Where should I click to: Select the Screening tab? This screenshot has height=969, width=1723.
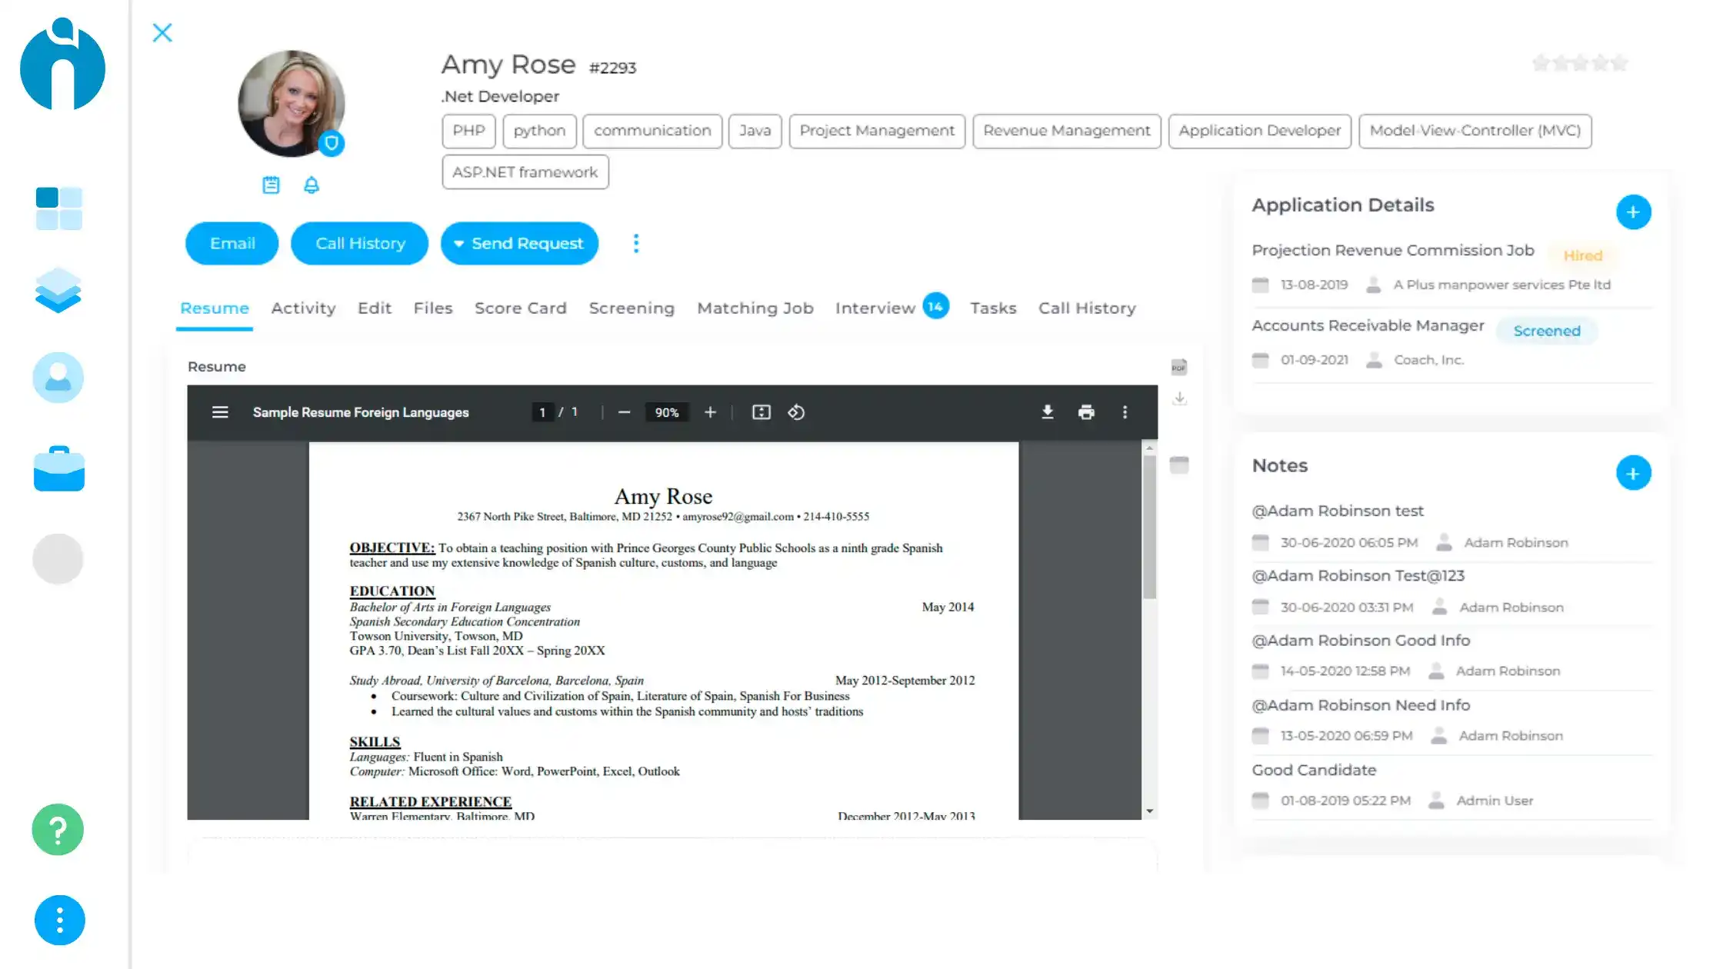pyautogui.click(x=632, y=308)
